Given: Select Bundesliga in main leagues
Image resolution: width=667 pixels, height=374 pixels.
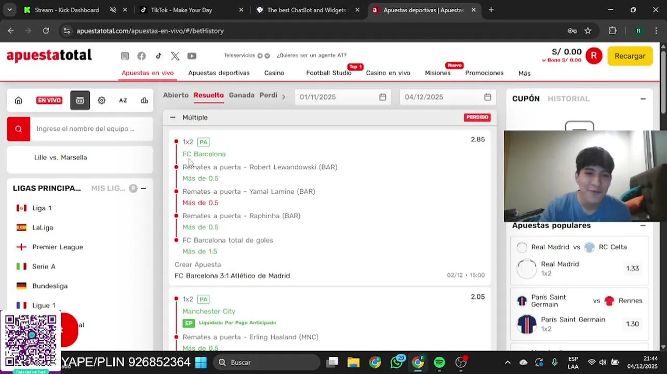Looking at the screenshot, I should tap(50, 286).
